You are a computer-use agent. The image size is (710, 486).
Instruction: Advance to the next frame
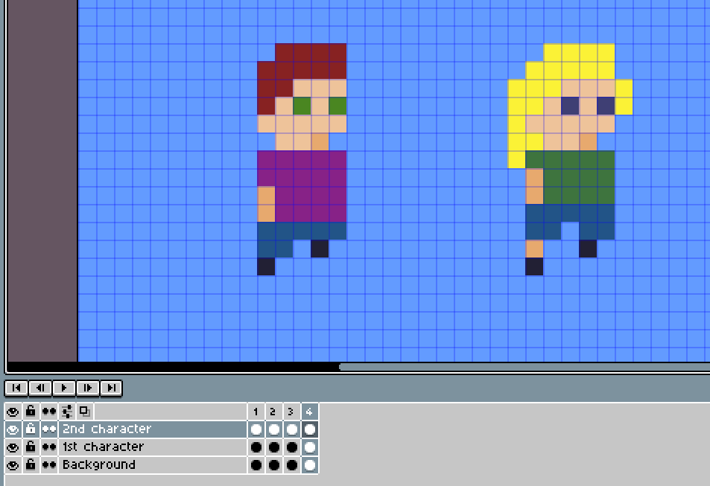click(x=87, y=388)
